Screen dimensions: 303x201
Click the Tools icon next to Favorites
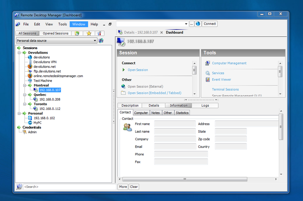(x=100, y=33)
